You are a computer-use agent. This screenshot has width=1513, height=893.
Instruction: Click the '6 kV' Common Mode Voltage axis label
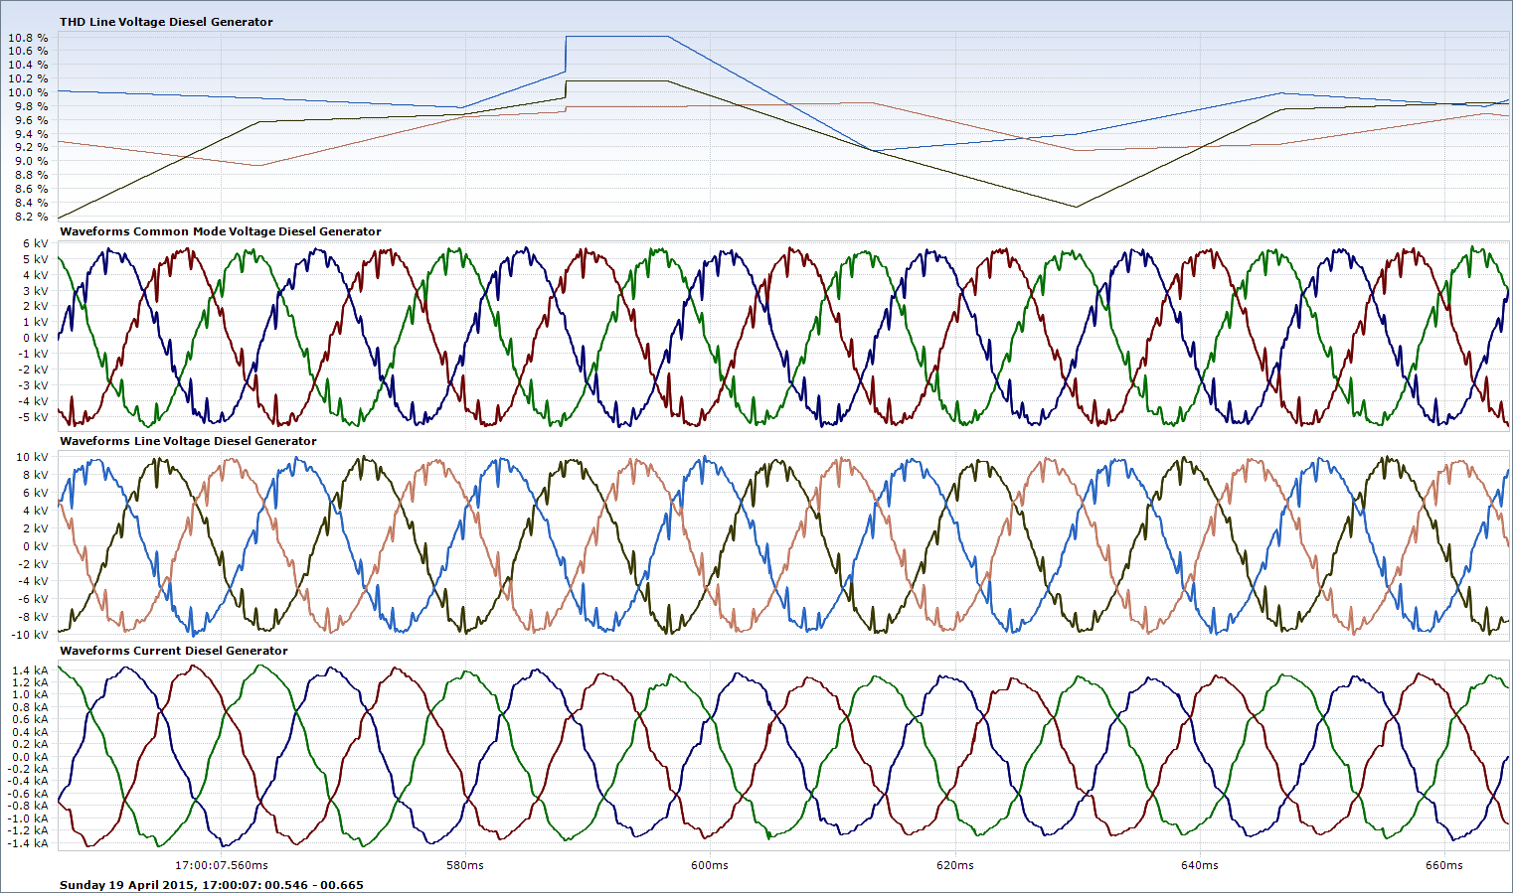36,243
